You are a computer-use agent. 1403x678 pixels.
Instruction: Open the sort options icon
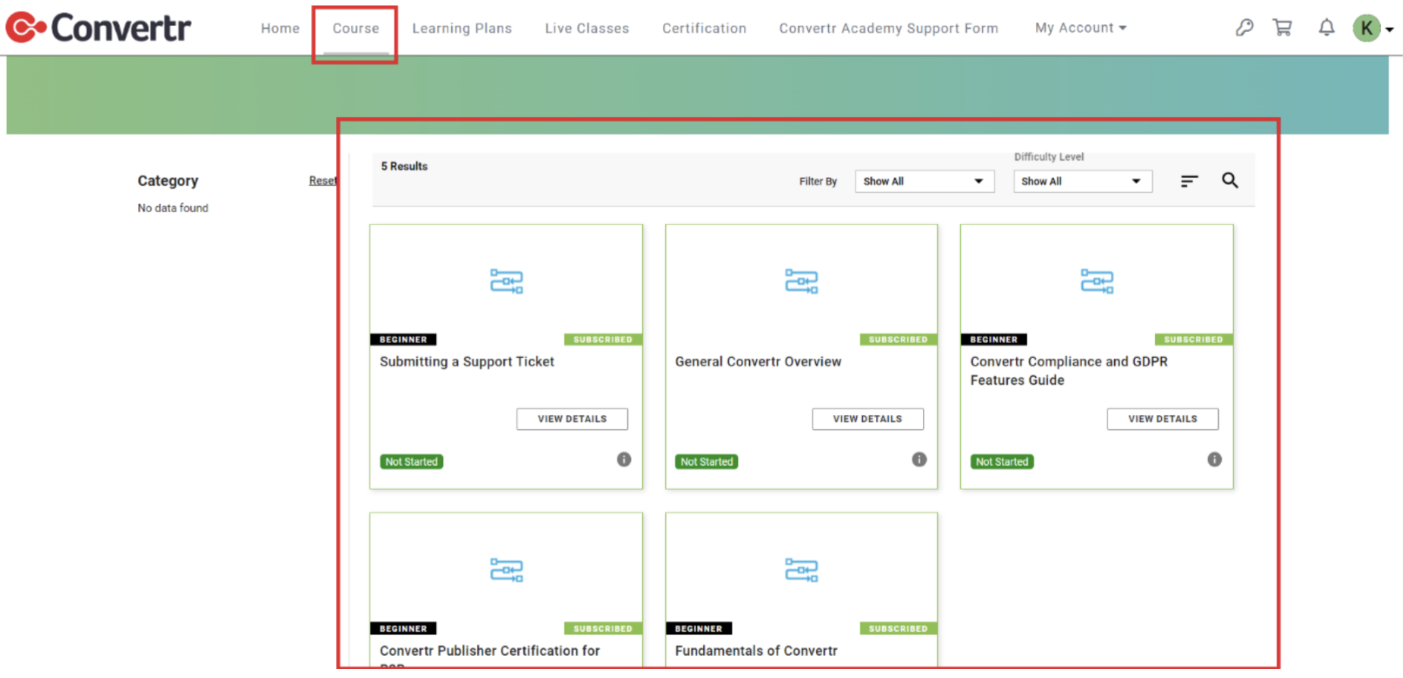1189,180
